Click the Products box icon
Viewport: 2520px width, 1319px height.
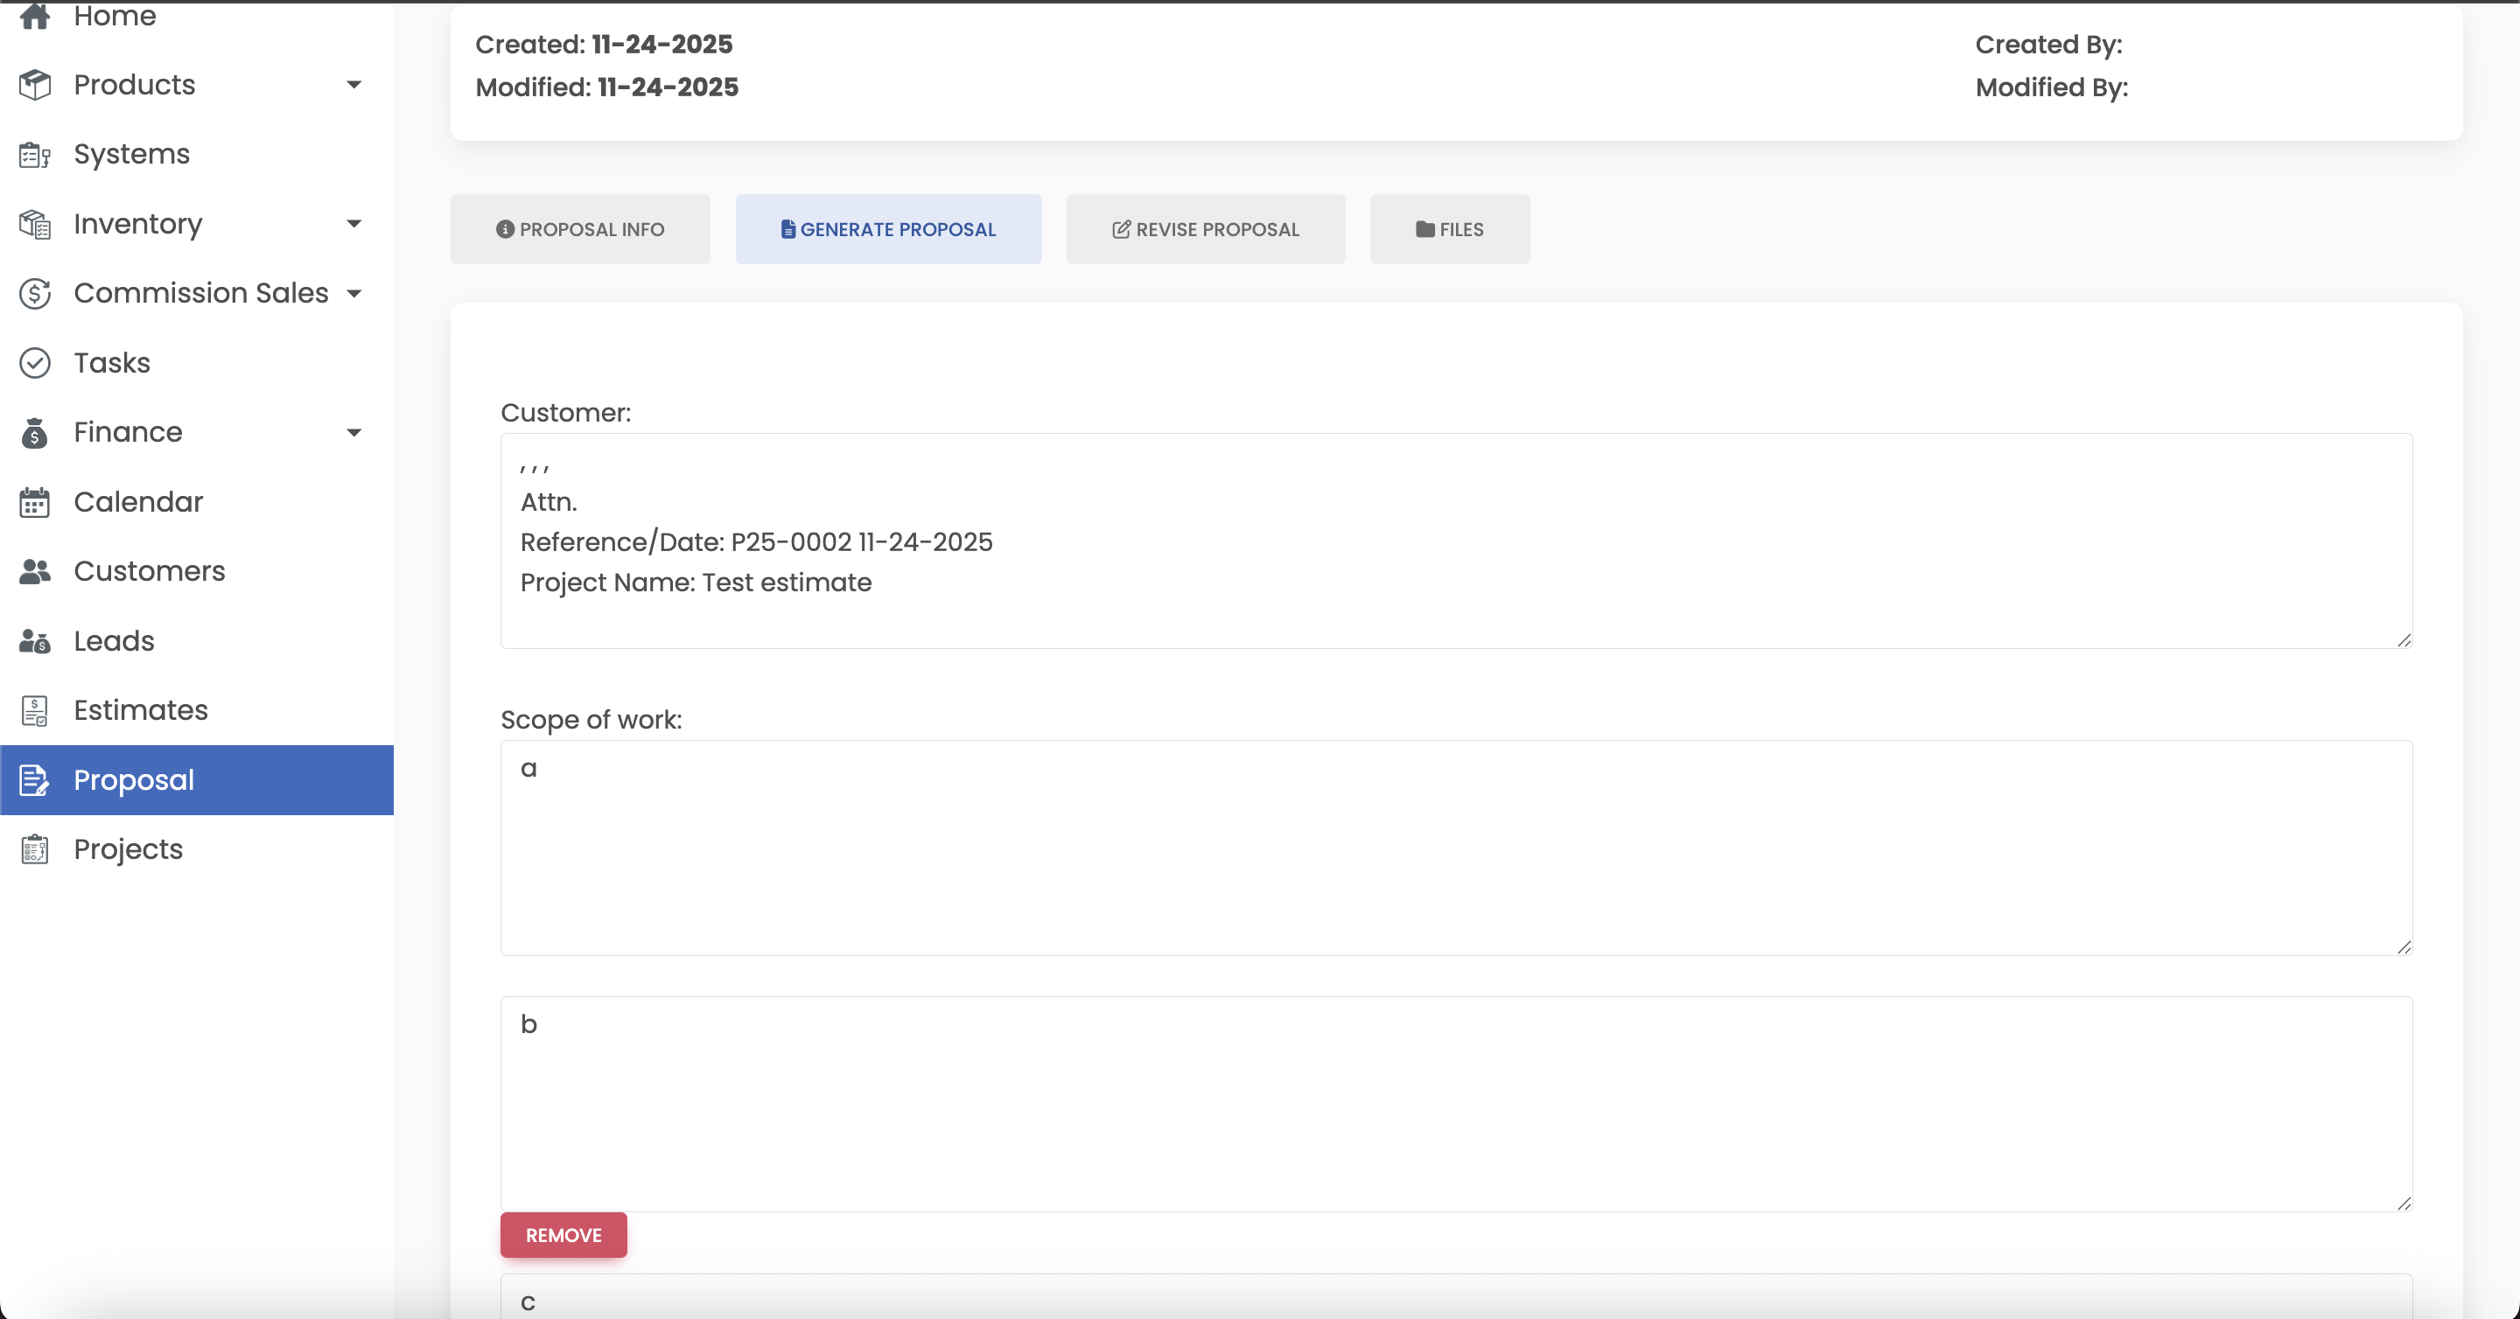[x=35, y=85]
